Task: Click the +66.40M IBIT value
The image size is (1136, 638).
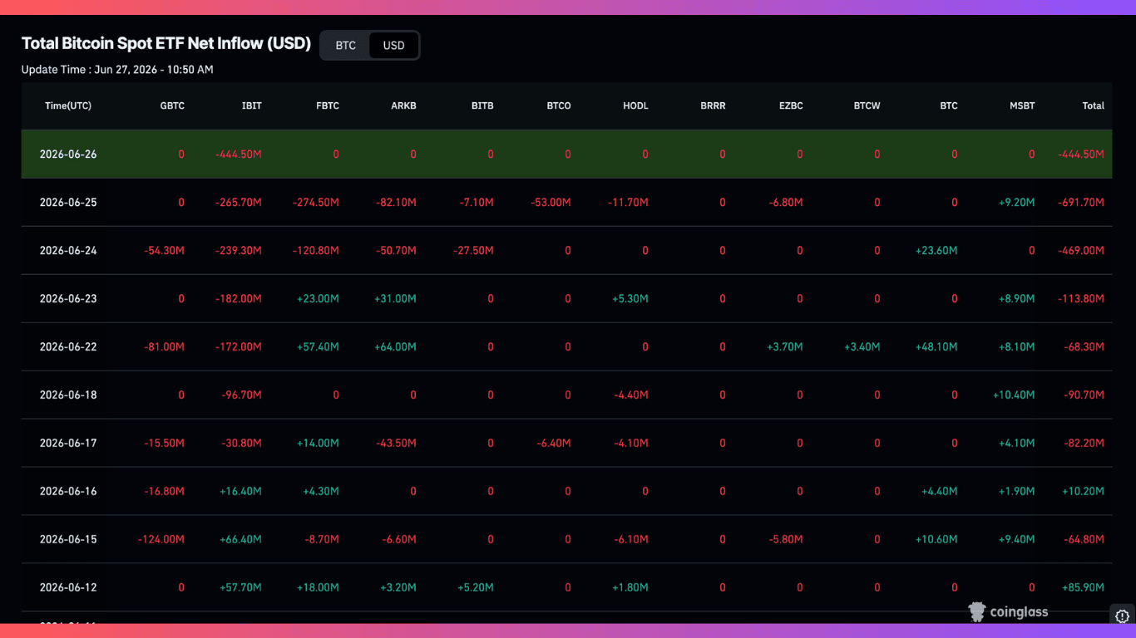Action: (241, 539)
